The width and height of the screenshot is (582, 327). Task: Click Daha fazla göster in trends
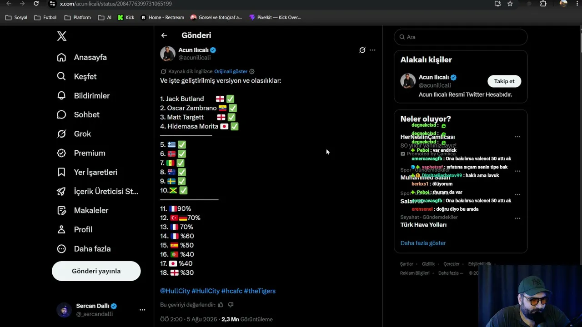click(x=423, y=243)
